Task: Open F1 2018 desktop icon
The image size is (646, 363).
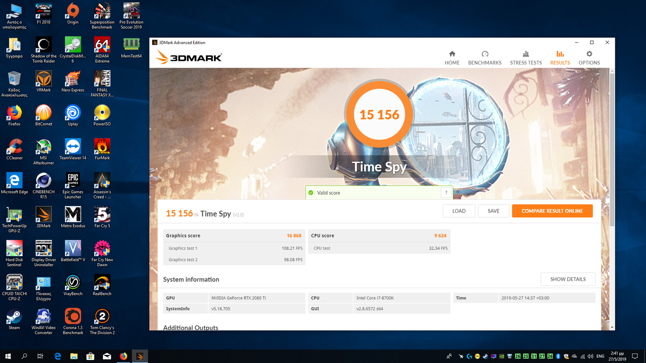Action: pos(43,14)
